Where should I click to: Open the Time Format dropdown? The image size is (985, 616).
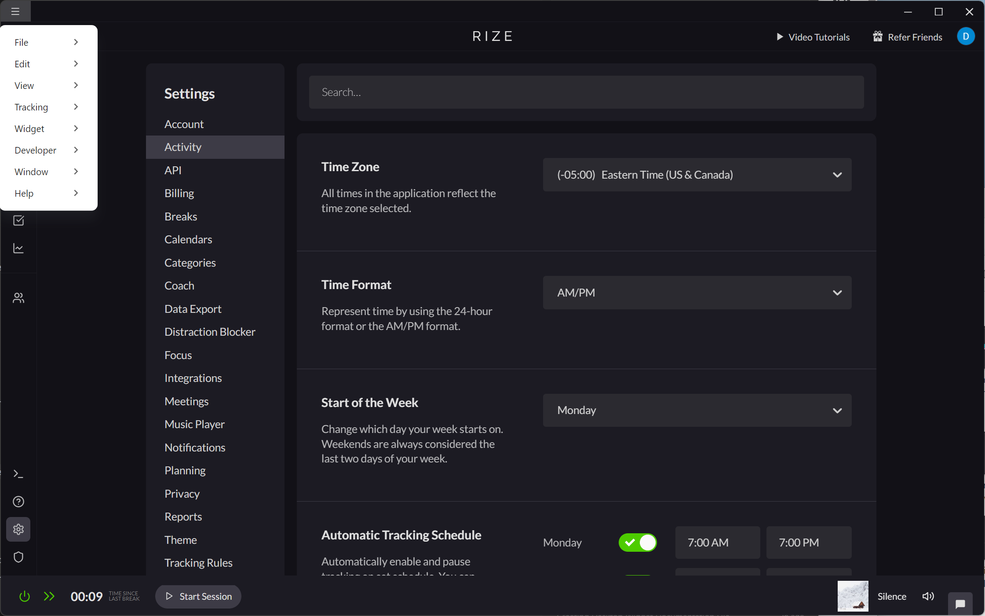tap(697, 293)
